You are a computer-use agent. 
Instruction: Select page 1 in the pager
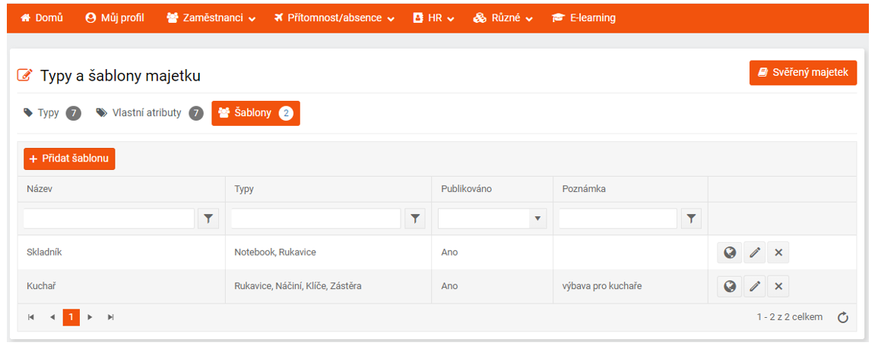coord(71,317)
